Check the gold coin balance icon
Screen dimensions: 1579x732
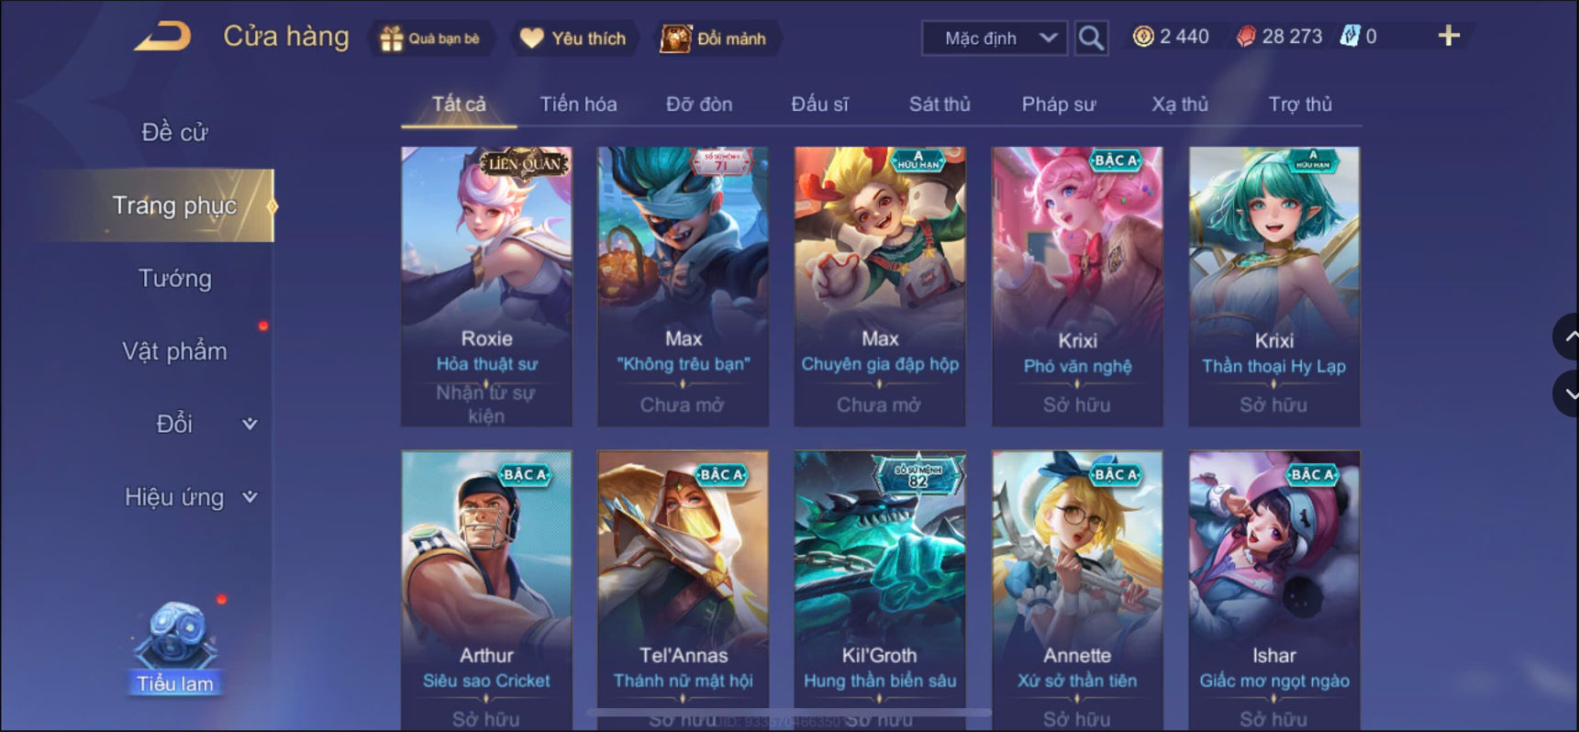click(1143, 37)
